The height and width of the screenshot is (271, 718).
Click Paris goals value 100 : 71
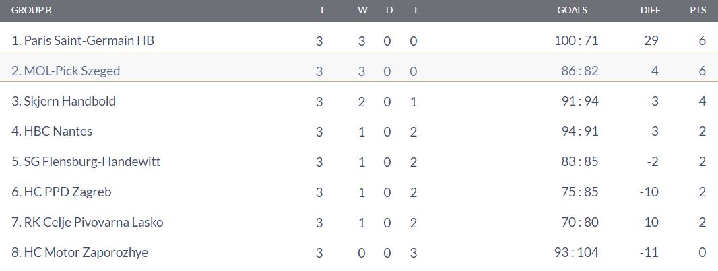pos(576,41)
